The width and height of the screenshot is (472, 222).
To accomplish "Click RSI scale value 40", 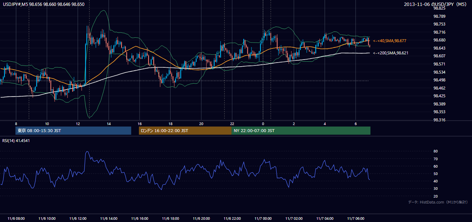I will click(436, 181).
